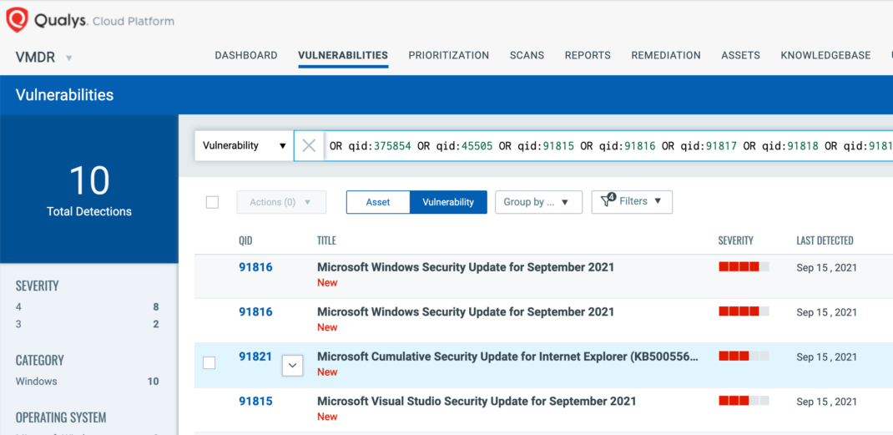The width and height of the screenshot is (893, 435).
Task: Open the first QID 91816 link
Action: point(255,267)
